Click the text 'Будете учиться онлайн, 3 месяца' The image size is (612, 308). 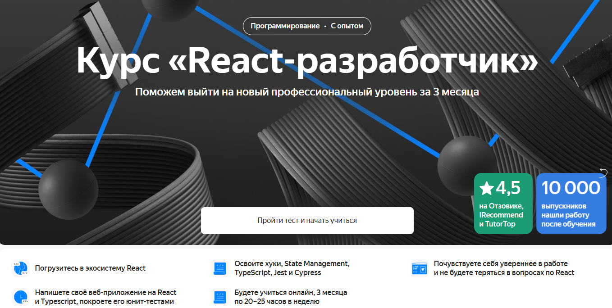291,292
